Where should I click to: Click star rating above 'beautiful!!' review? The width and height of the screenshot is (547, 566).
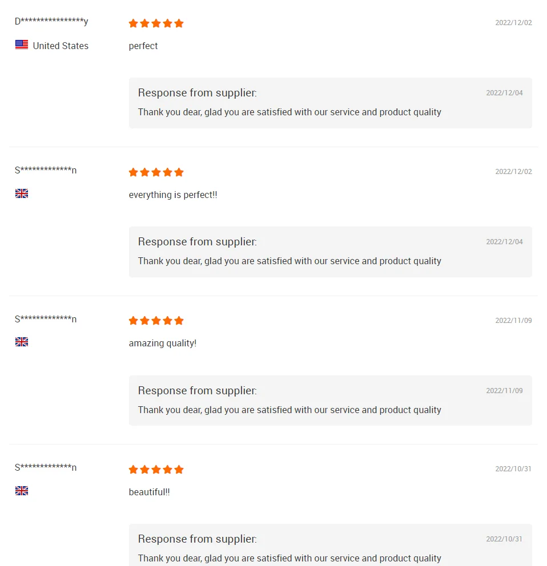click(x=156, y=470)
